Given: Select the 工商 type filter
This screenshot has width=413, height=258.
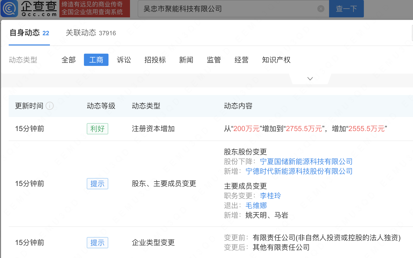Looking at the screenshot, I should 96,60.
